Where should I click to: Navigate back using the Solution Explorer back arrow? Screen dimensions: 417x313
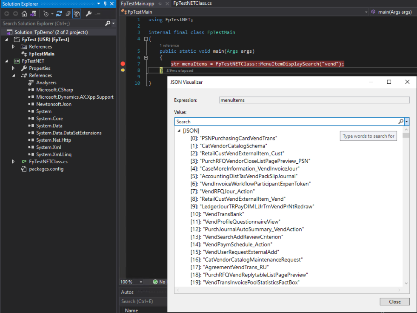pyautogui.click(x=7, y=13)
